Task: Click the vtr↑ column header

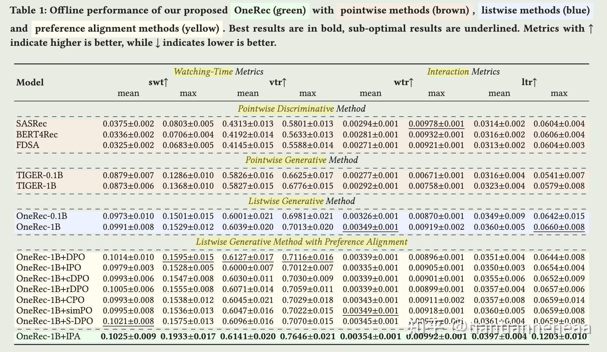Action: [278, 83]
